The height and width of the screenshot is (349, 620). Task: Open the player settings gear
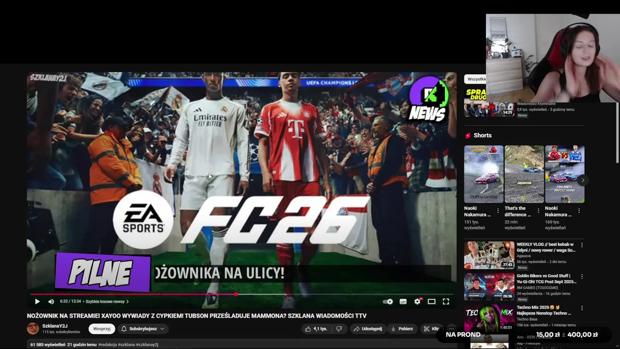(x=418, y=301)
